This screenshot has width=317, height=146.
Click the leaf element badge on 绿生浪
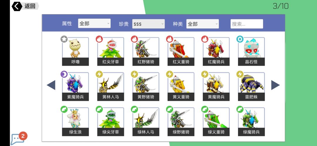pos(64,109)
